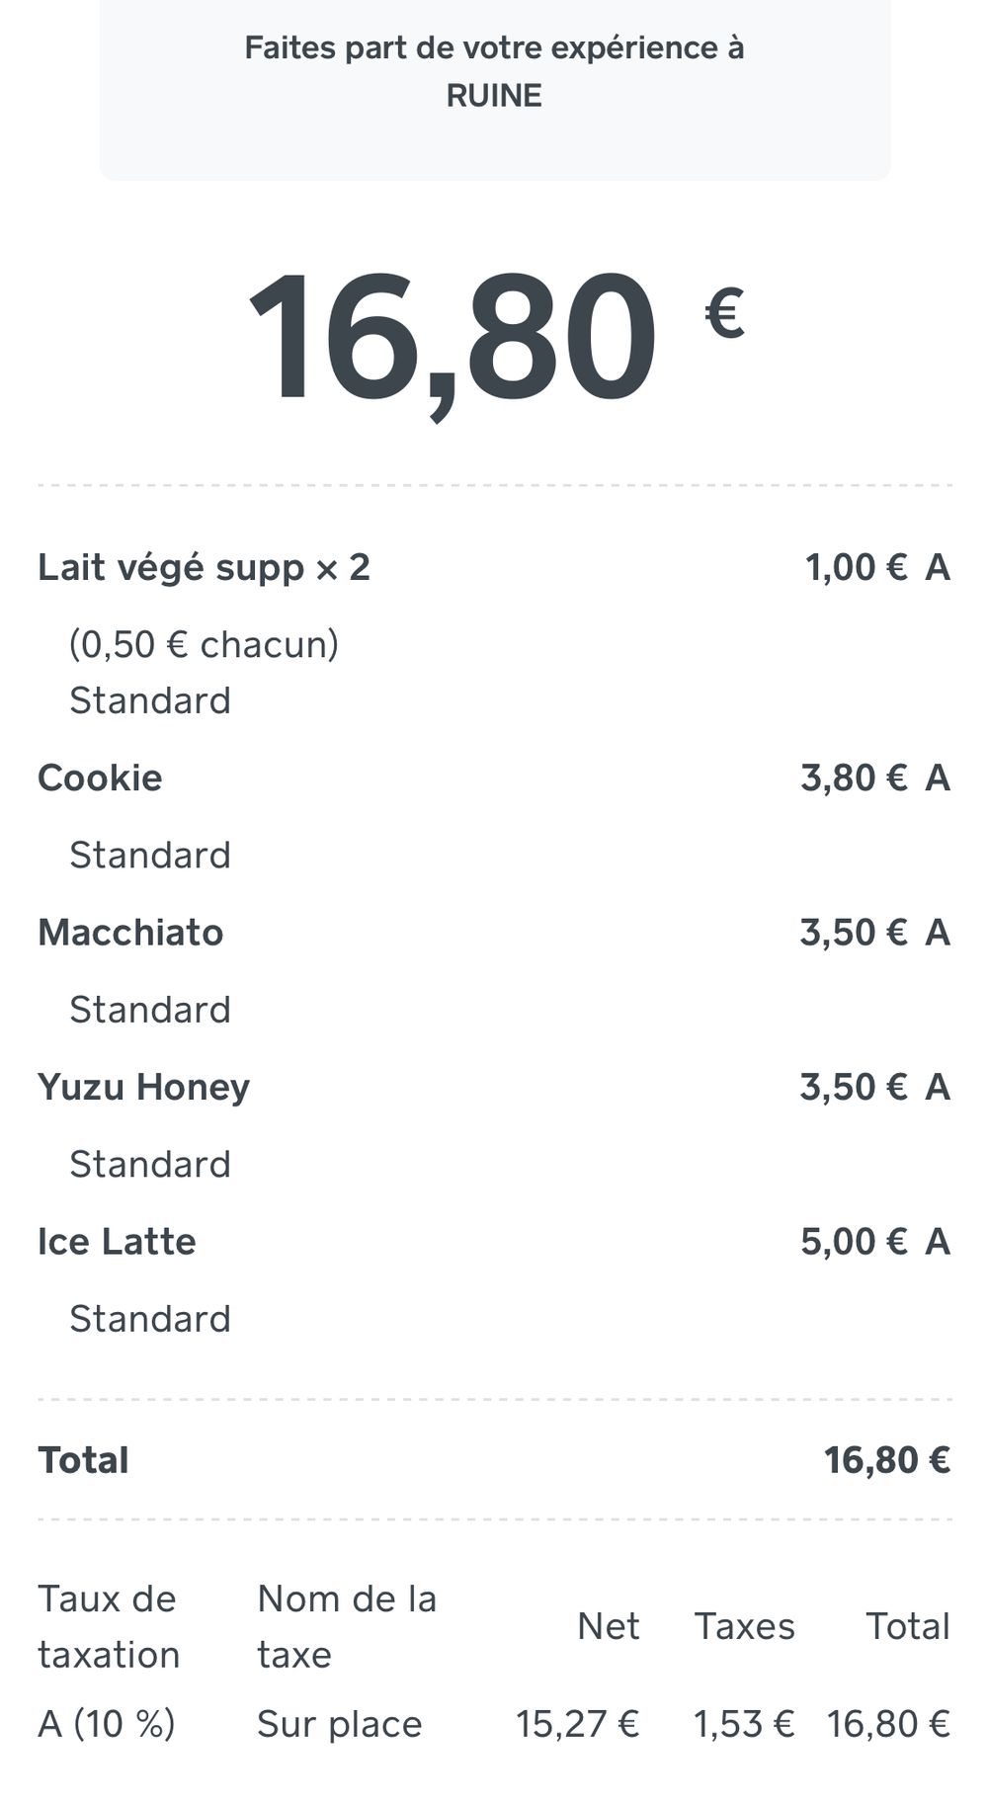Select the "A (10 %)" tax rate cell

[107, 1724]
